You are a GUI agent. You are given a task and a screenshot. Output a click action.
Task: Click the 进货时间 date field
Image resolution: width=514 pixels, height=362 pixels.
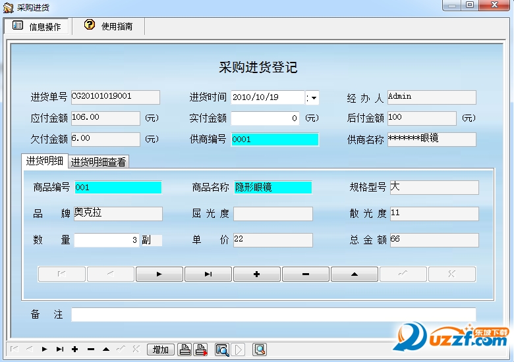coord(268,97)
